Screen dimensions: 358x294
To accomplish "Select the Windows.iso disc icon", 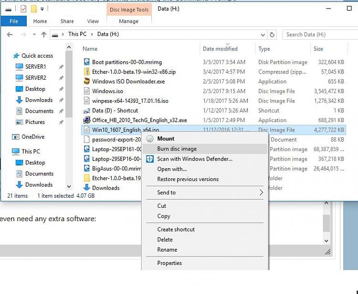I will coord(87,91).
